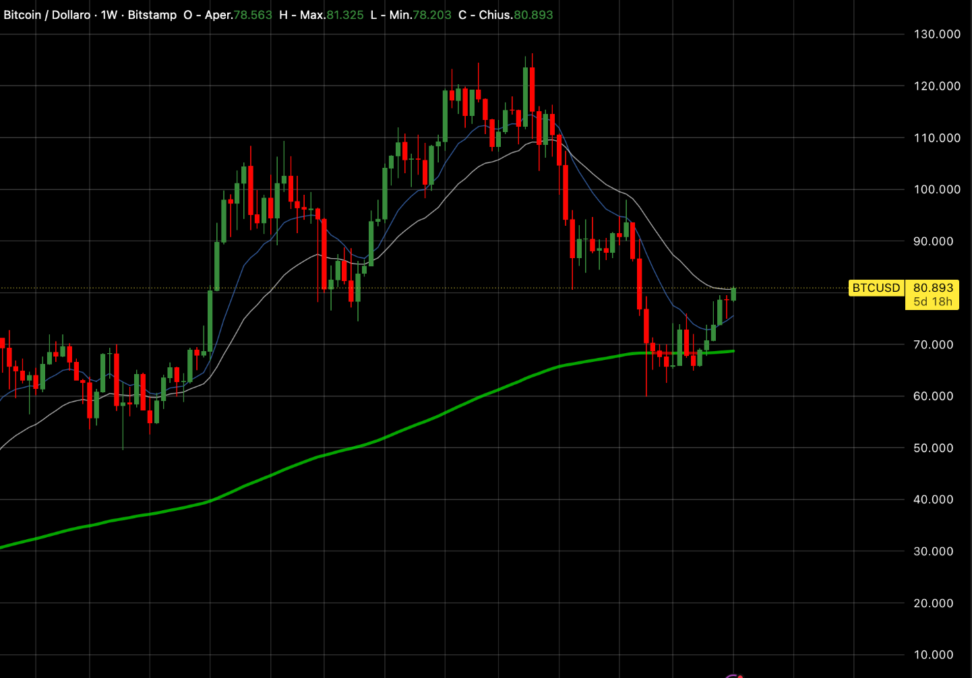
Task: Click the 90.000 price axis label
Action: 934,241
